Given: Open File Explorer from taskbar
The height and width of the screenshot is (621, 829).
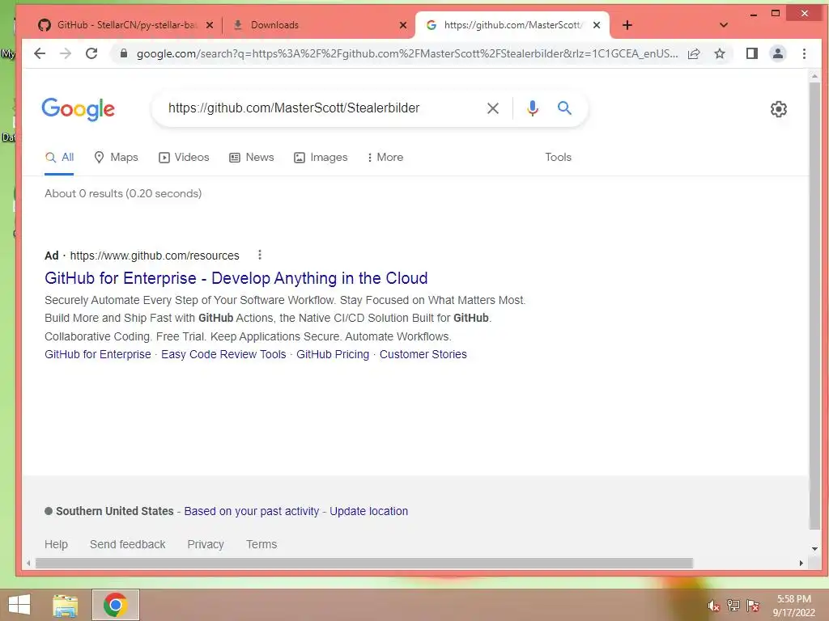Looking at the screenshot, I should pyautogui.click(x=65, y=605).
